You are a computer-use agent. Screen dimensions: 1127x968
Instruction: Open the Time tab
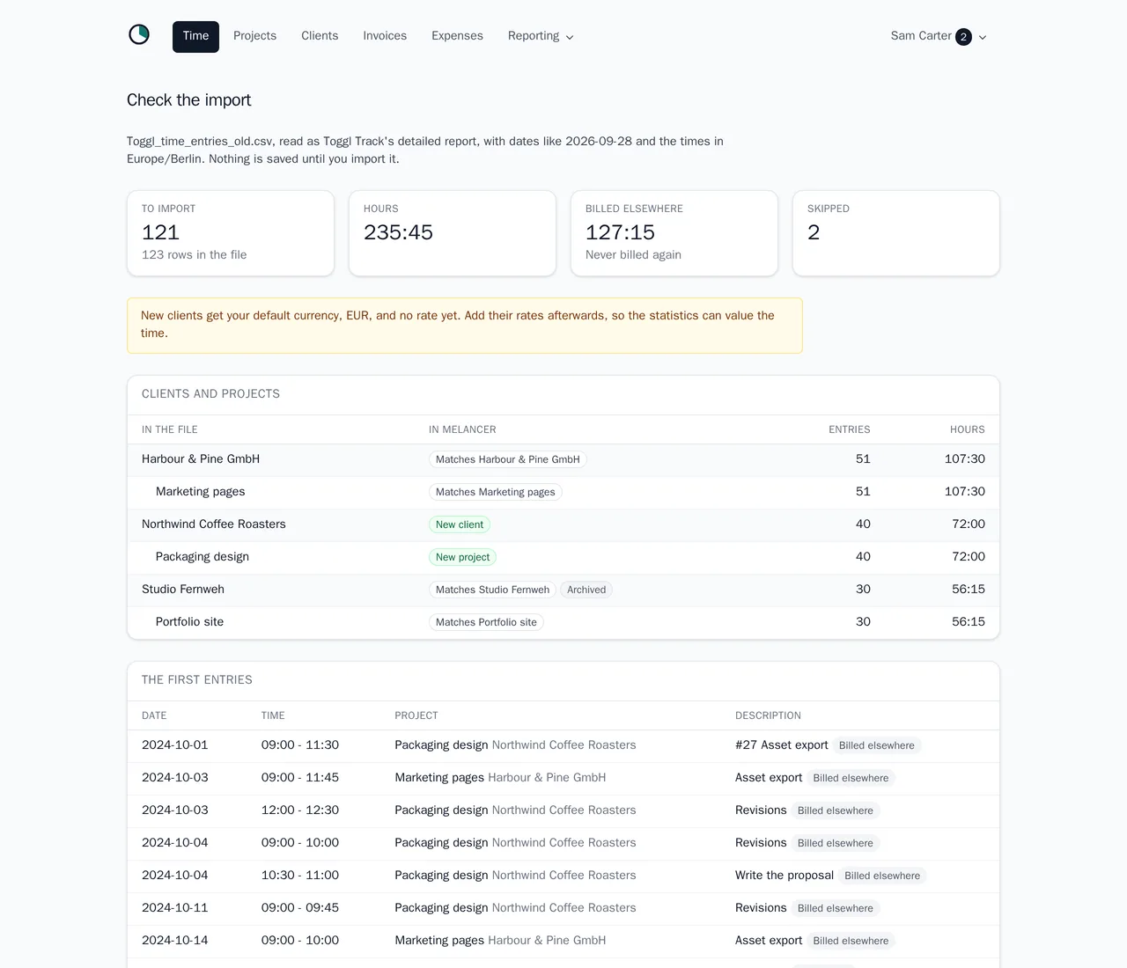(x=195, y=36)
